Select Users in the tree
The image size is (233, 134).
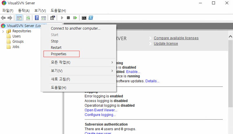tap(17, 36)
